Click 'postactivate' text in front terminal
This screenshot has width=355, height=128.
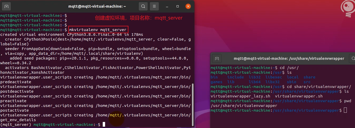pyautogui.click(x=15, y=110)
